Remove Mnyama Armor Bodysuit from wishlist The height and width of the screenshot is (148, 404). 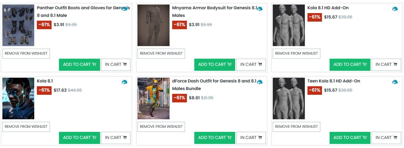pyautogui.click(x=161, y=53)
